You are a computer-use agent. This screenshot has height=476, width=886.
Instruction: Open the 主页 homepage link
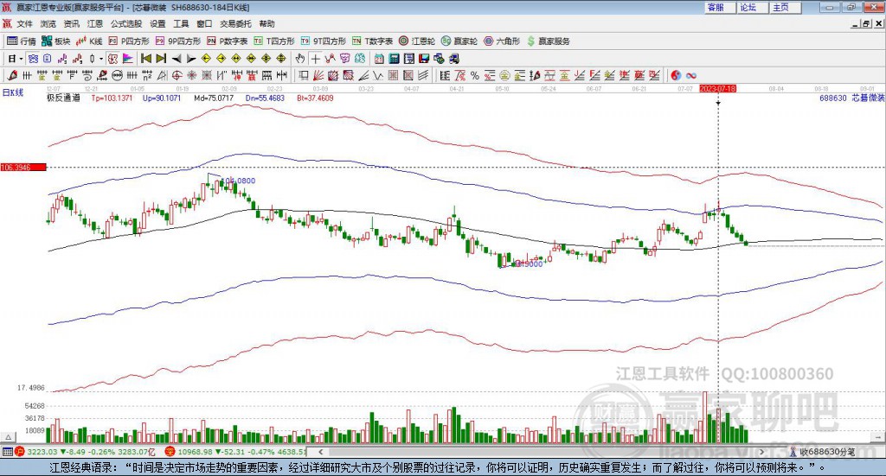[x=781, y=7]
